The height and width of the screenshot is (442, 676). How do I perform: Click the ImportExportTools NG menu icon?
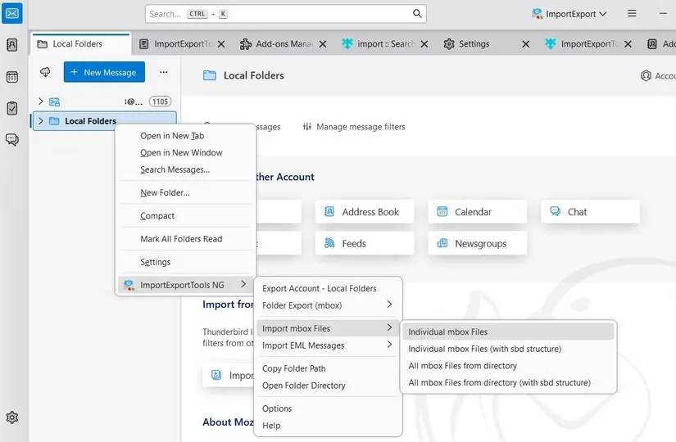coord(129,285)
